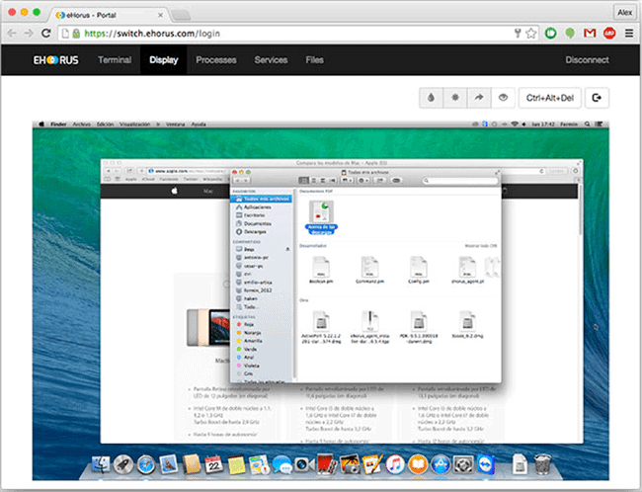Click the edit tags button in Finder toolbar
Screen dimensions: 642x492
click(x=396, y=180)
